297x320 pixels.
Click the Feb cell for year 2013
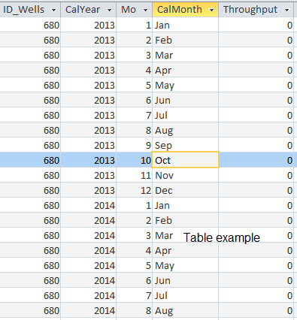[186, 40]
